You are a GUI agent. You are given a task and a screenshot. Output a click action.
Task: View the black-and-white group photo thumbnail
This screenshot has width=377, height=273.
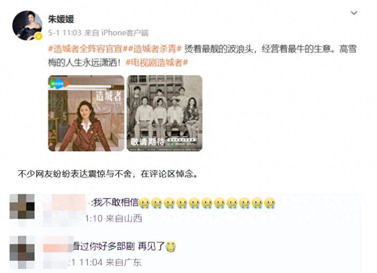[164, 113]
